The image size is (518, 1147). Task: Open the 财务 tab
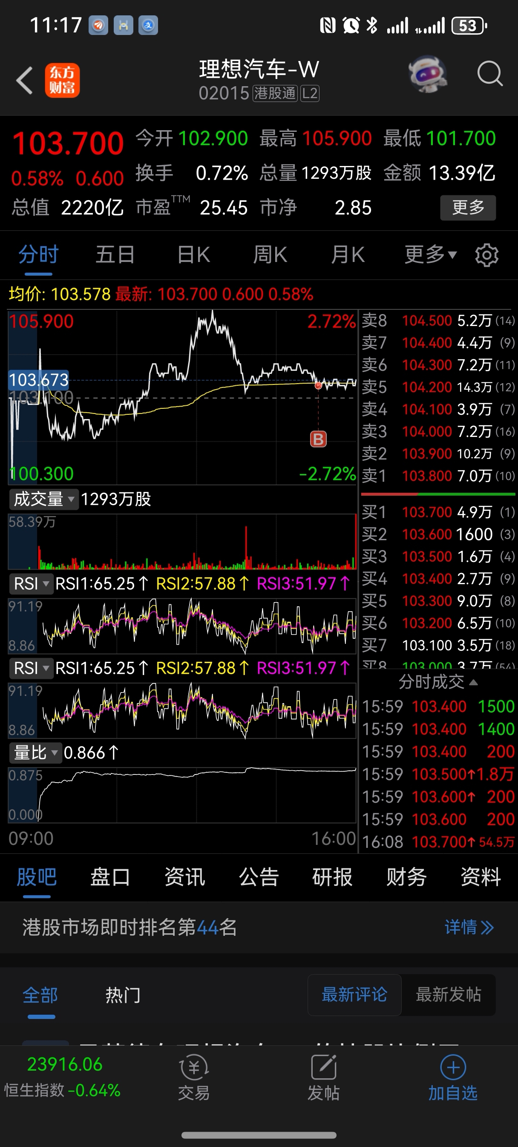406,877
